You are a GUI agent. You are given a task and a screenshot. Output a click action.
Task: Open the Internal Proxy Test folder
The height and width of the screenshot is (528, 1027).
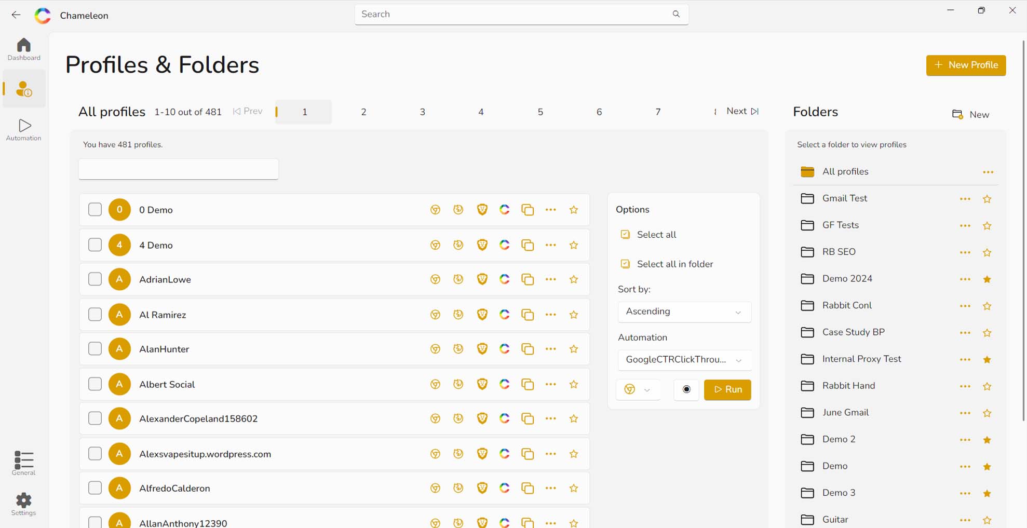[862, 359]
